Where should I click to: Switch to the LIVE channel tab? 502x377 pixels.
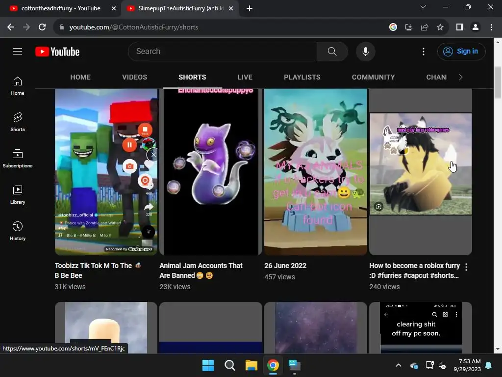pyautogui.click(x=245, y=77)
